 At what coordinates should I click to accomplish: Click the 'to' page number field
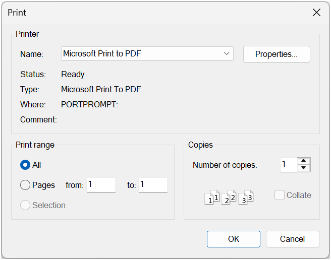(x=153, y=185)
